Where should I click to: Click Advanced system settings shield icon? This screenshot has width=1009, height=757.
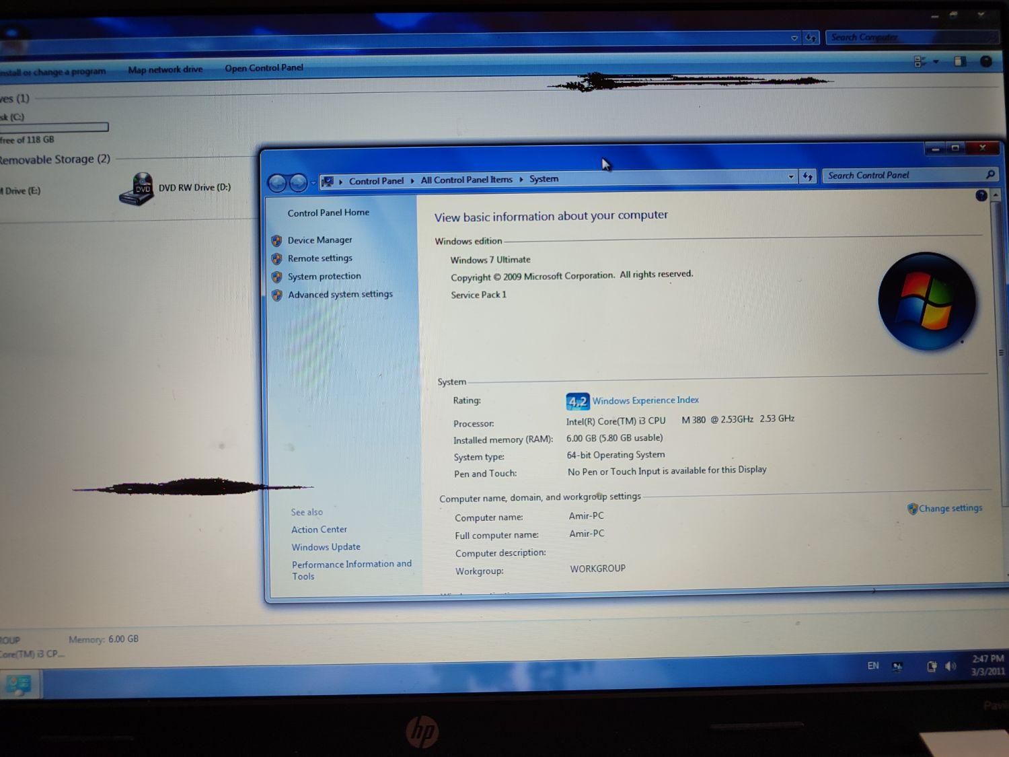tap(276, 295)
